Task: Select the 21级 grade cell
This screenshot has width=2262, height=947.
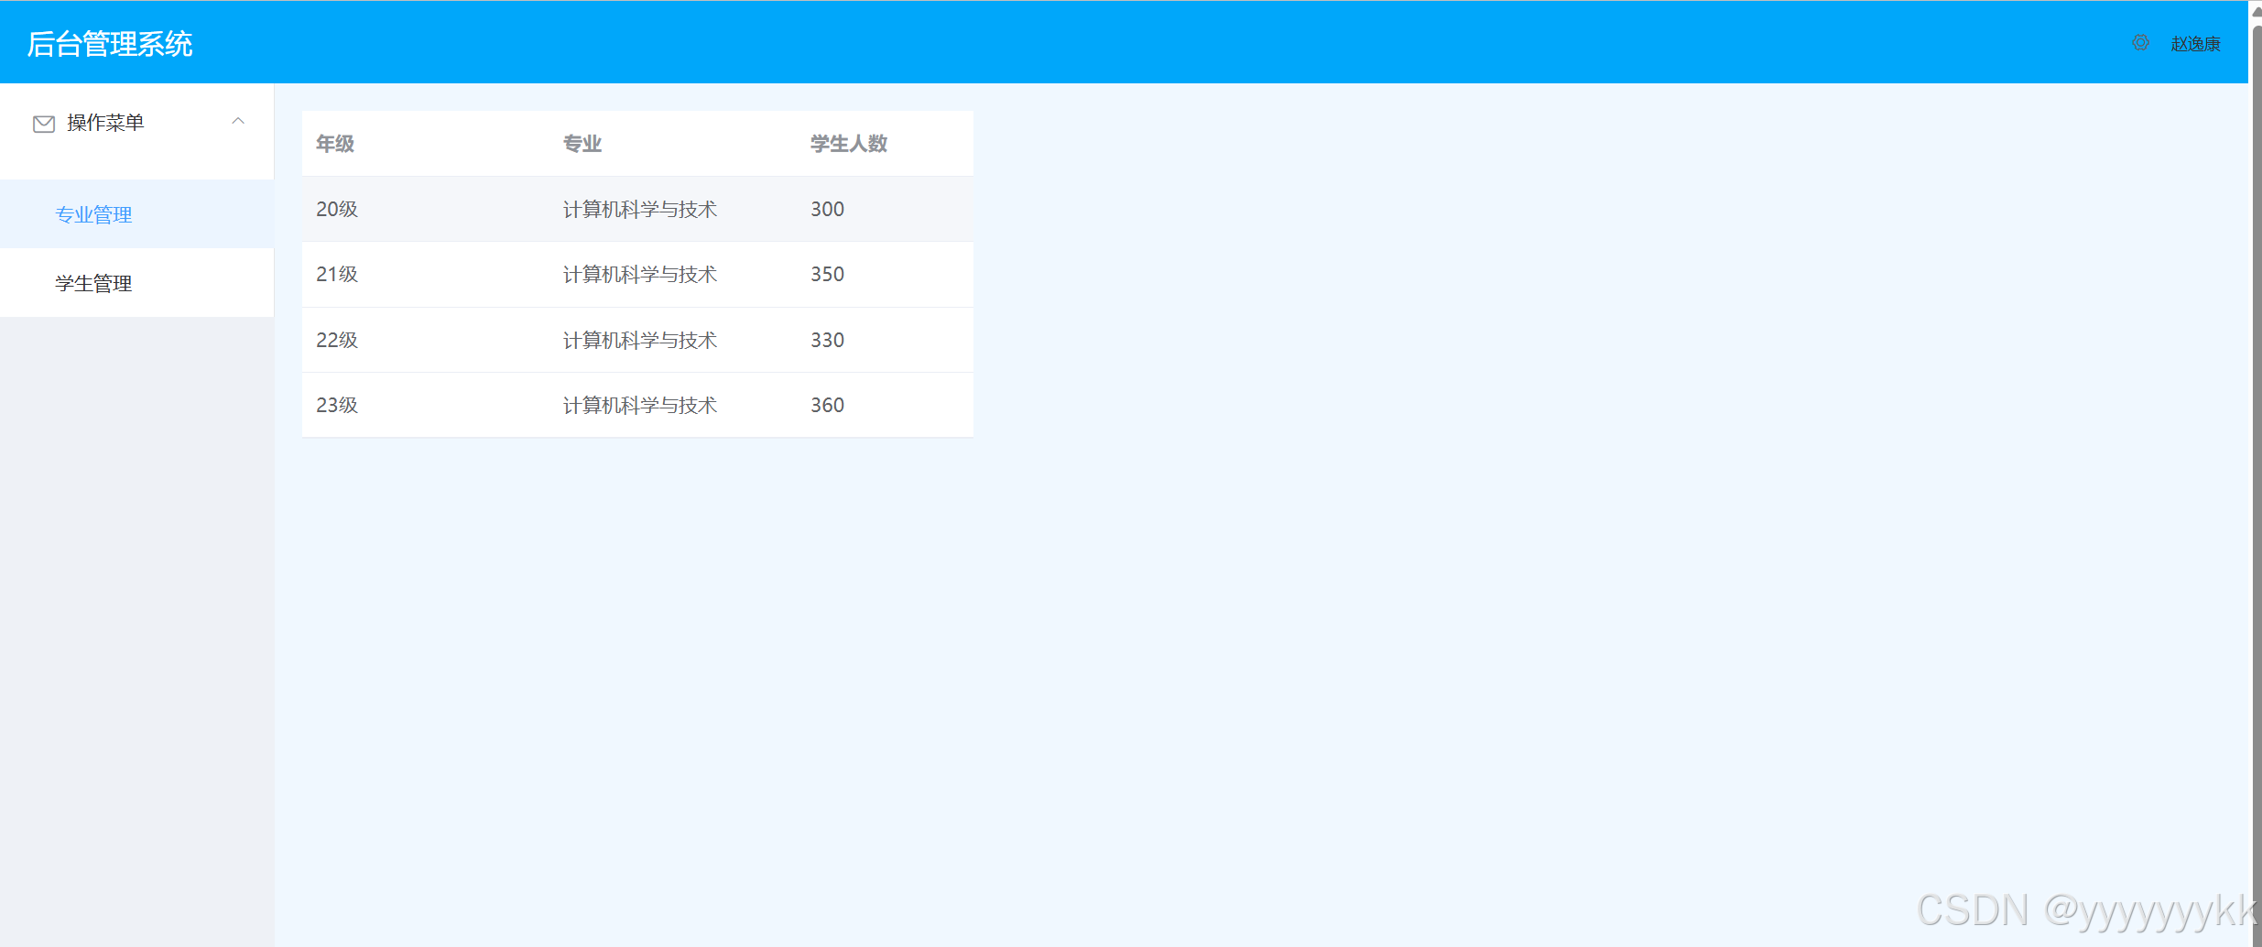Action: (x=337, y=274)
